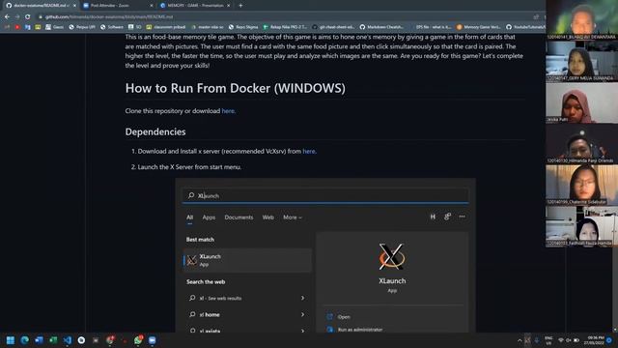Image resolution: width=618 pixels, height=348 pixels.
Task: Select top participant video thumbnail
Action: [x=581, y=19]
